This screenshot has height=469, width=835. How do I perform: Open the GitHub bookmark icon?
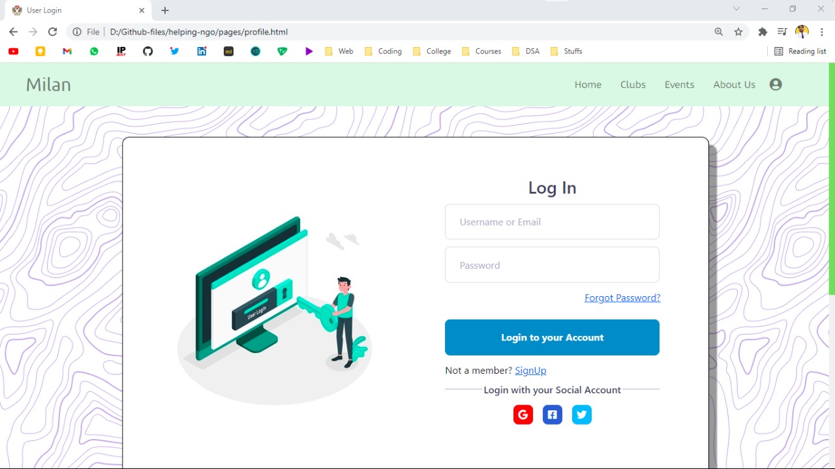coord(148,51)
